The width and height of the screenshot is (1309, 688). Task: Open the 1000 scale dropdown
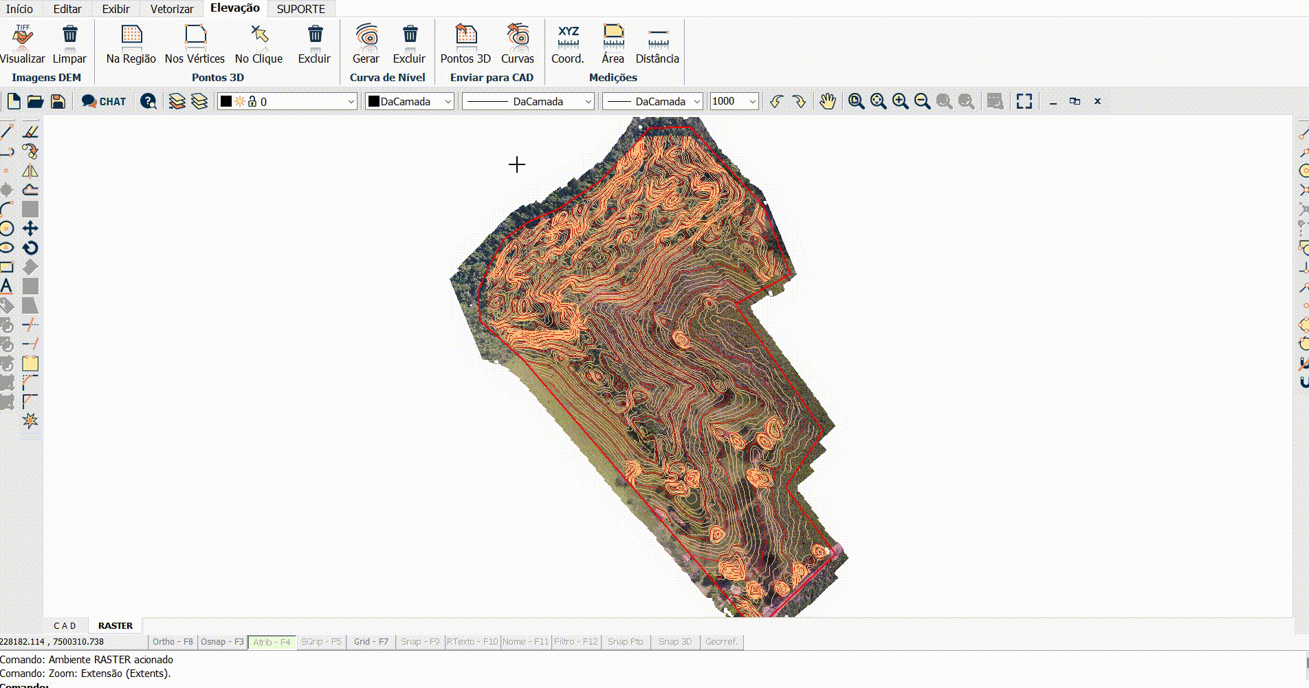tap(752, 102)
